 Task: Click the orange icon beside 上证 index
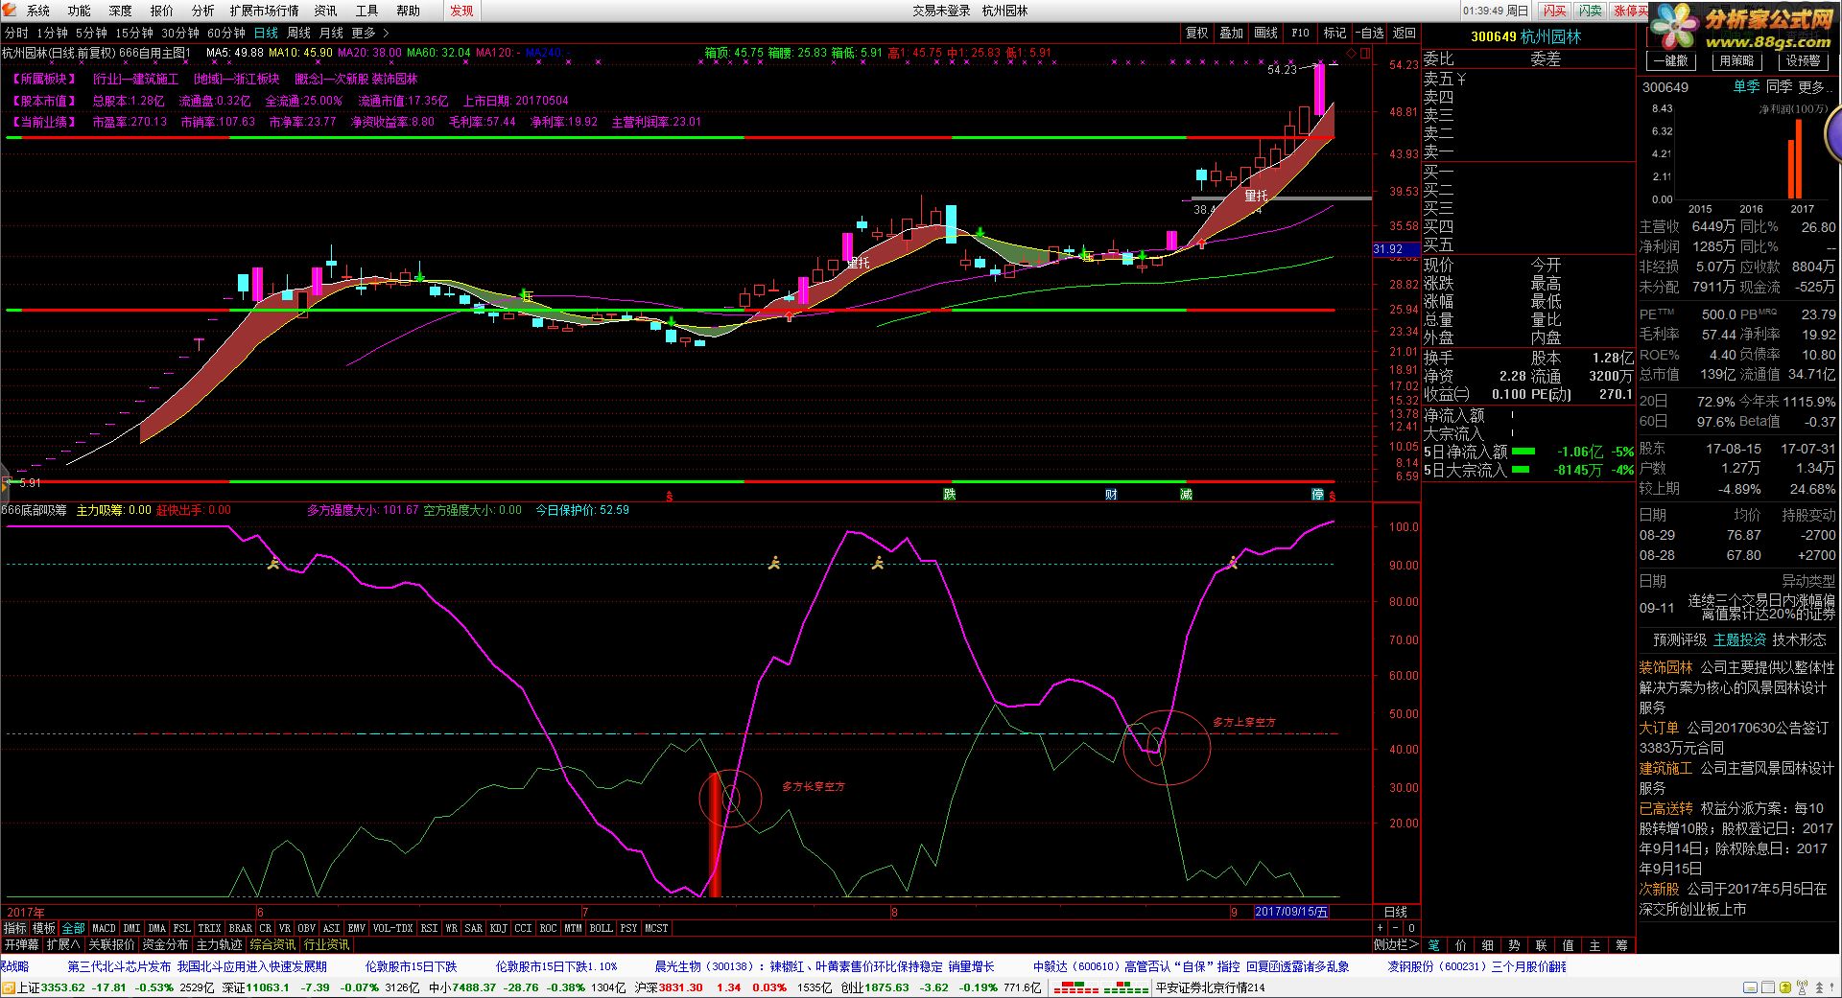tap(9, 986)
